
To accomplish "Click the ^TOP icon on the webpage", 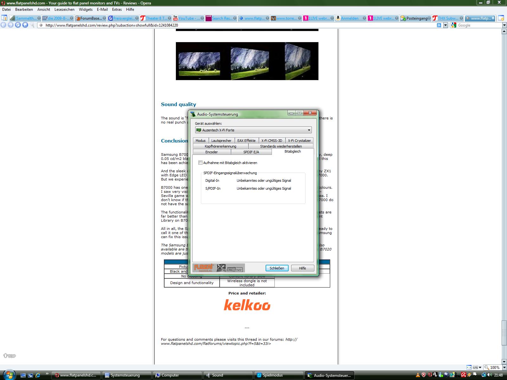I will pyautogui.click(x=9, y=356).
